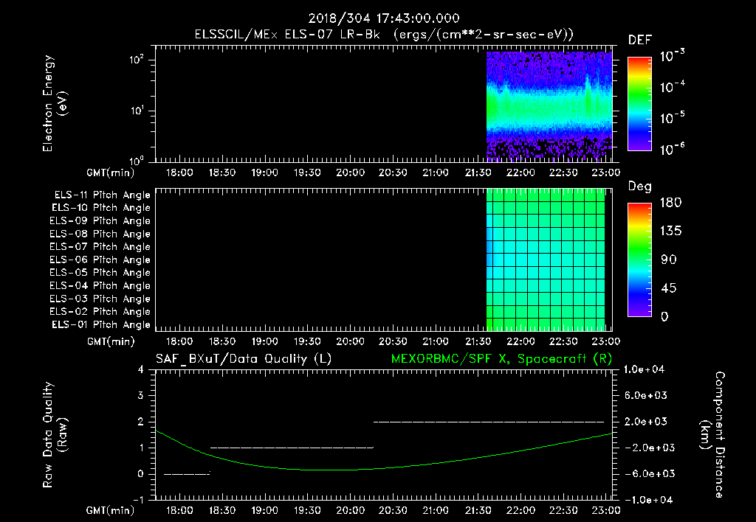Click the DEF color bar label
Viewport: 756px width, 522px height.
640,41
